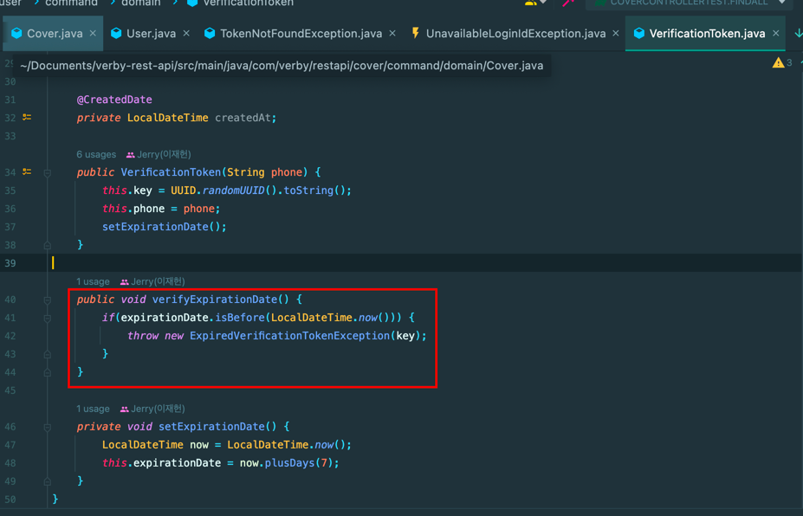The image size is (803, 516).
Task: Show the 1 usage hint above verifyExpirationDate
Action: (x=93, y=281)
